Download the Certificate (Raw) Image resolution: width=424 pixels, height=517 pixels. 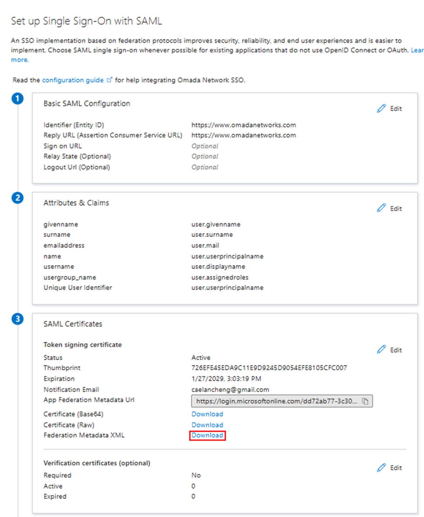[207, 425]
